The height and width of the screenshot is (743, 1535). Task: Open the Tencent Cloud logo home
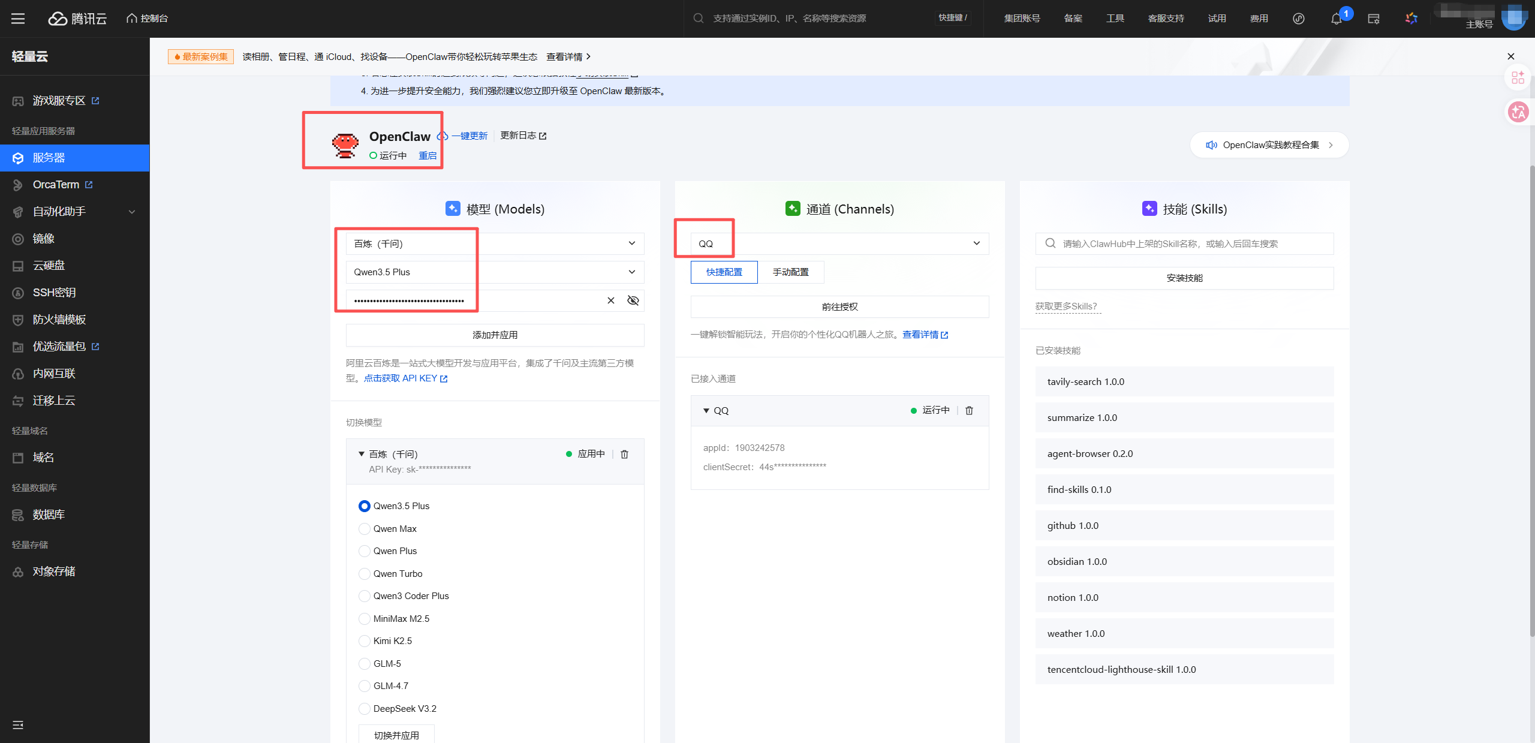coord(77,19)
